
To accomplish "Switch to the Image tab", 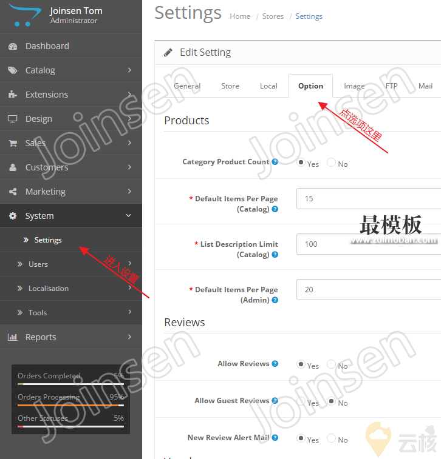I will pyautogui.click(x=354, y=86).
